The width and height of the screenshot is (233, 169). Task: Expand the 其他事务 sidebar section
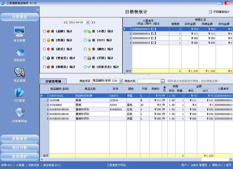[19, 139]
